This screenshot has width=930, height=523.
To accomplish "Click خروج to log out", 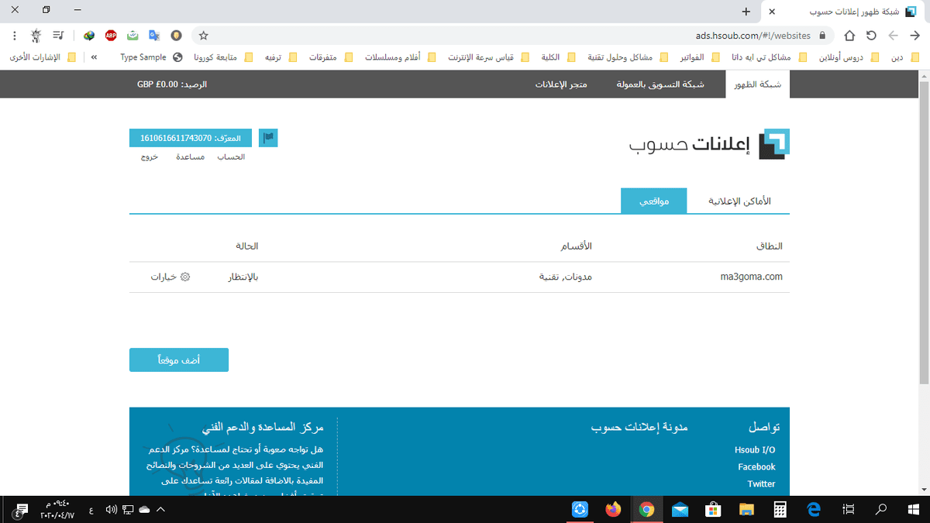I will 150,157.
